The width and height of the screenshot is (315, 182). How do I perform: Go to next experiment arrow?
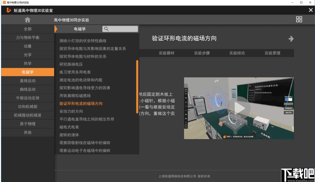(x=291, y=39)
